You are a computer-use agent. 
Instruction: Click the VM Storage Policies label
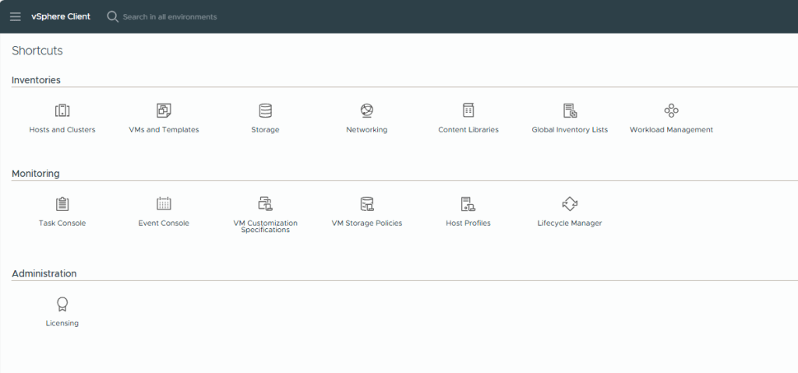[x=367, y=223]
